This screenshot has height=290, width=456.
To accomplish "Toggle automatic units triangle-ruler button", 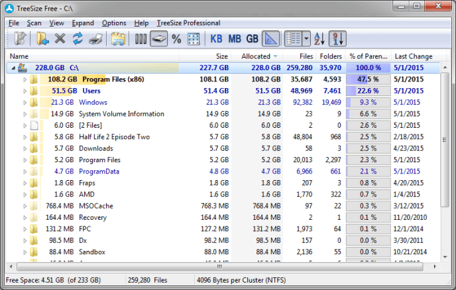I will [270, 38].
